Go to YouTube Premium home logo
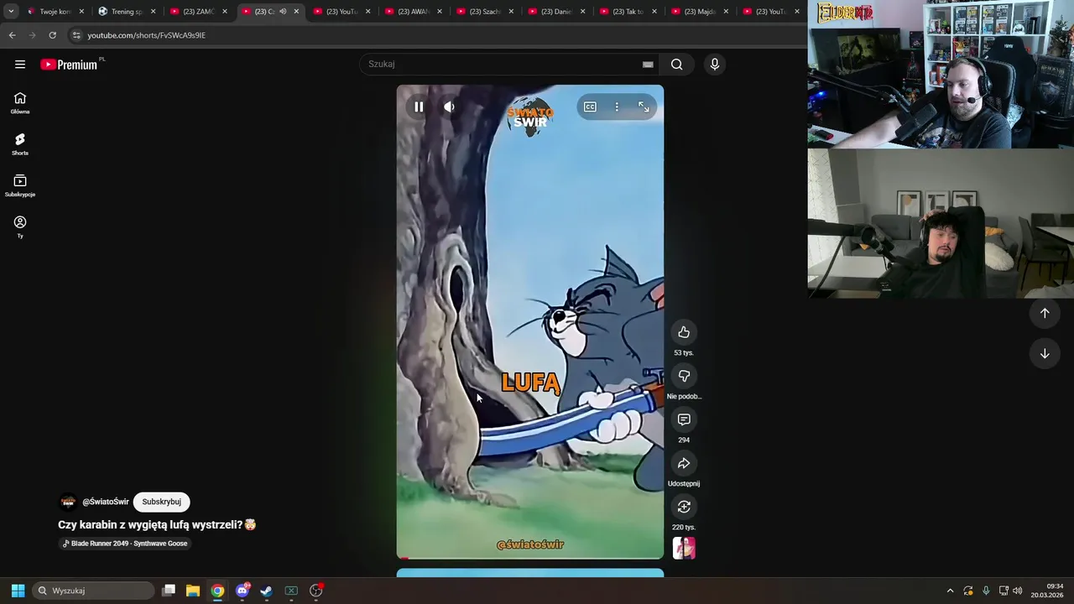The image size is (1074, 604). click(69, 65)
